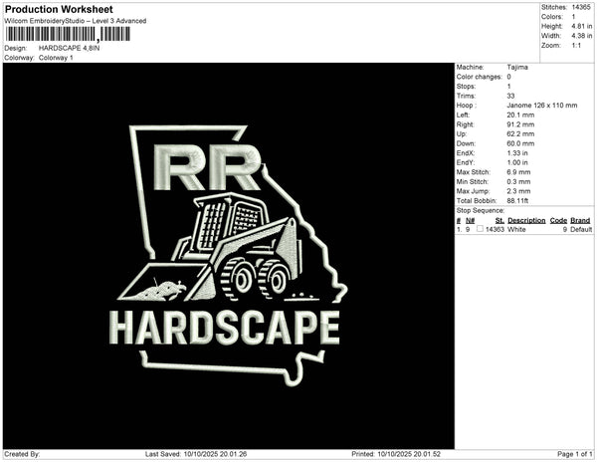Click the Max Jump value 2.3 mm
This screenshot has height=462, width=597.
(518, 191)
